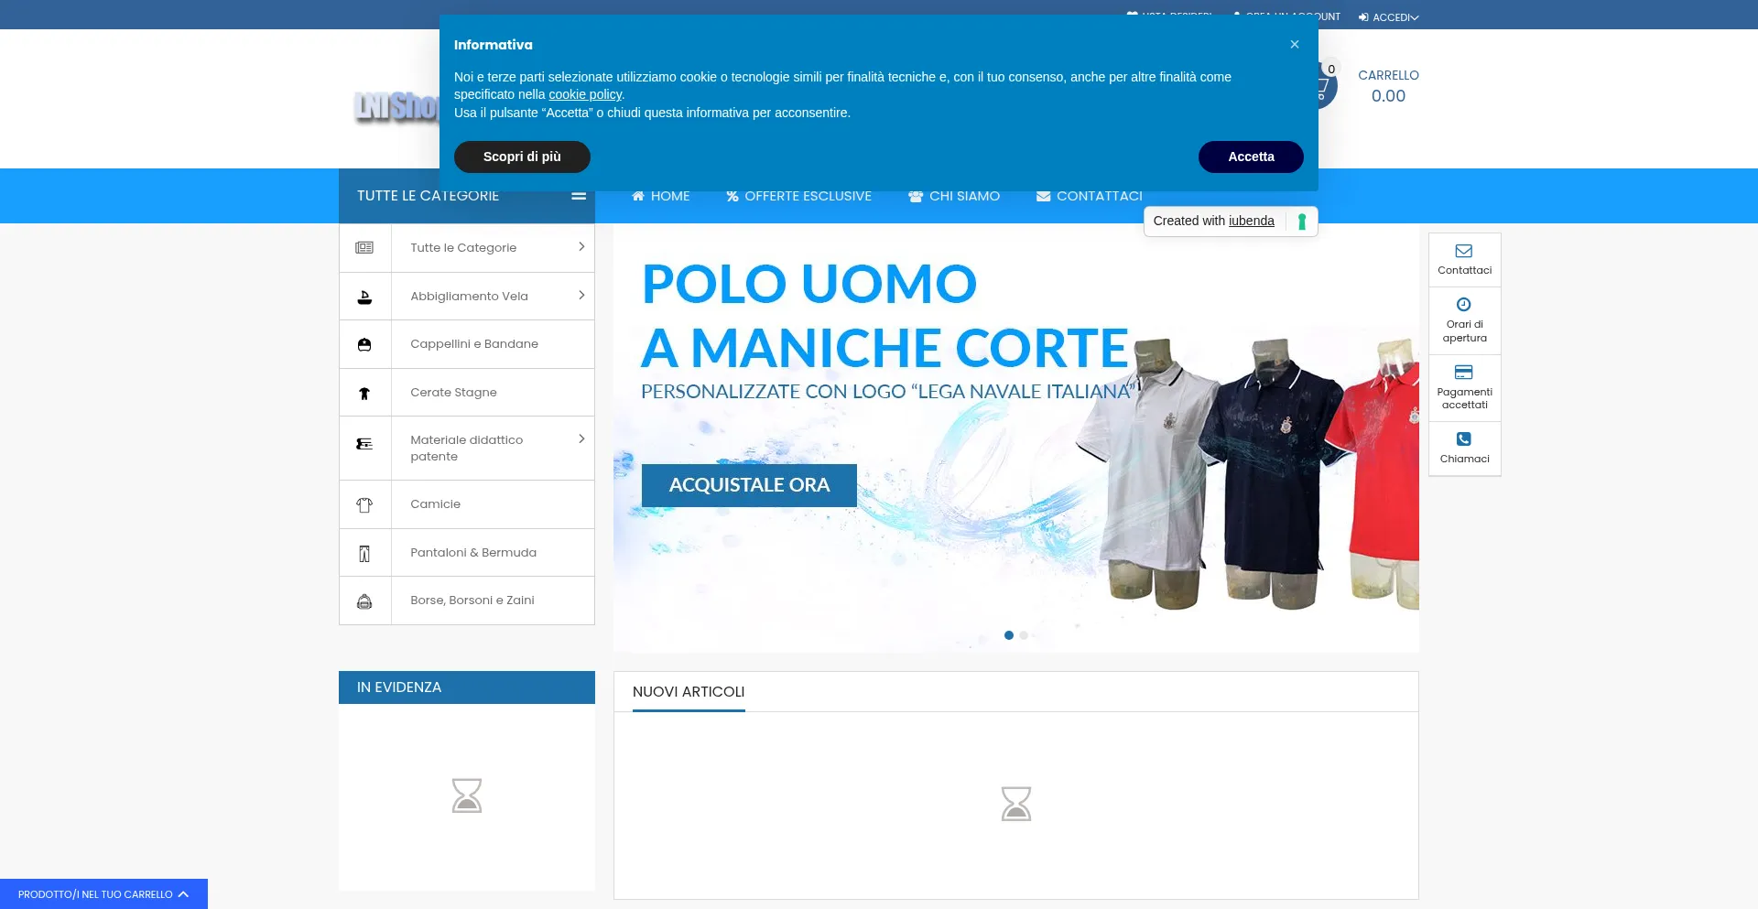
Task: Click the Orari di apertura clock icon
Action: tap(1464, 305)
